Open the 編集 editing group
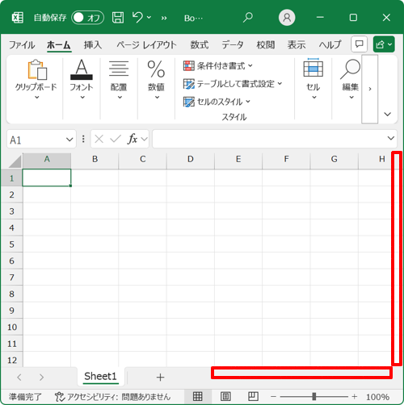The image size is (404, 405). 350,80
